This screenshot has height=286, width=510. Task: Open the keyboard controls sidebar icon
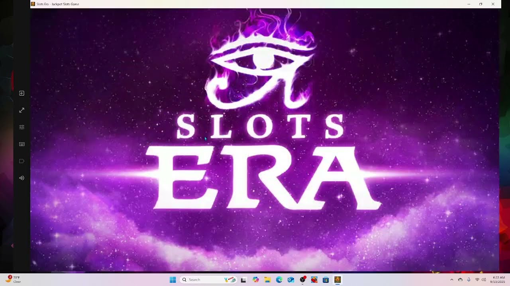(22, 144)
